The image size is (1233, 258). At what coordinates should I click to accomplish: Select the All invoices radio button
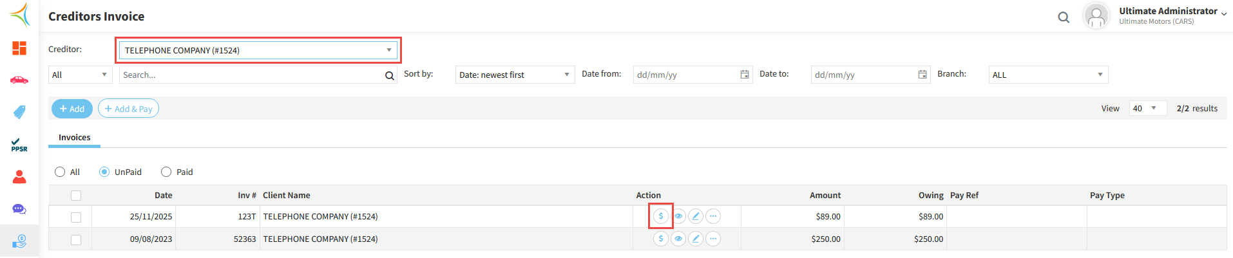pos(60,172)
